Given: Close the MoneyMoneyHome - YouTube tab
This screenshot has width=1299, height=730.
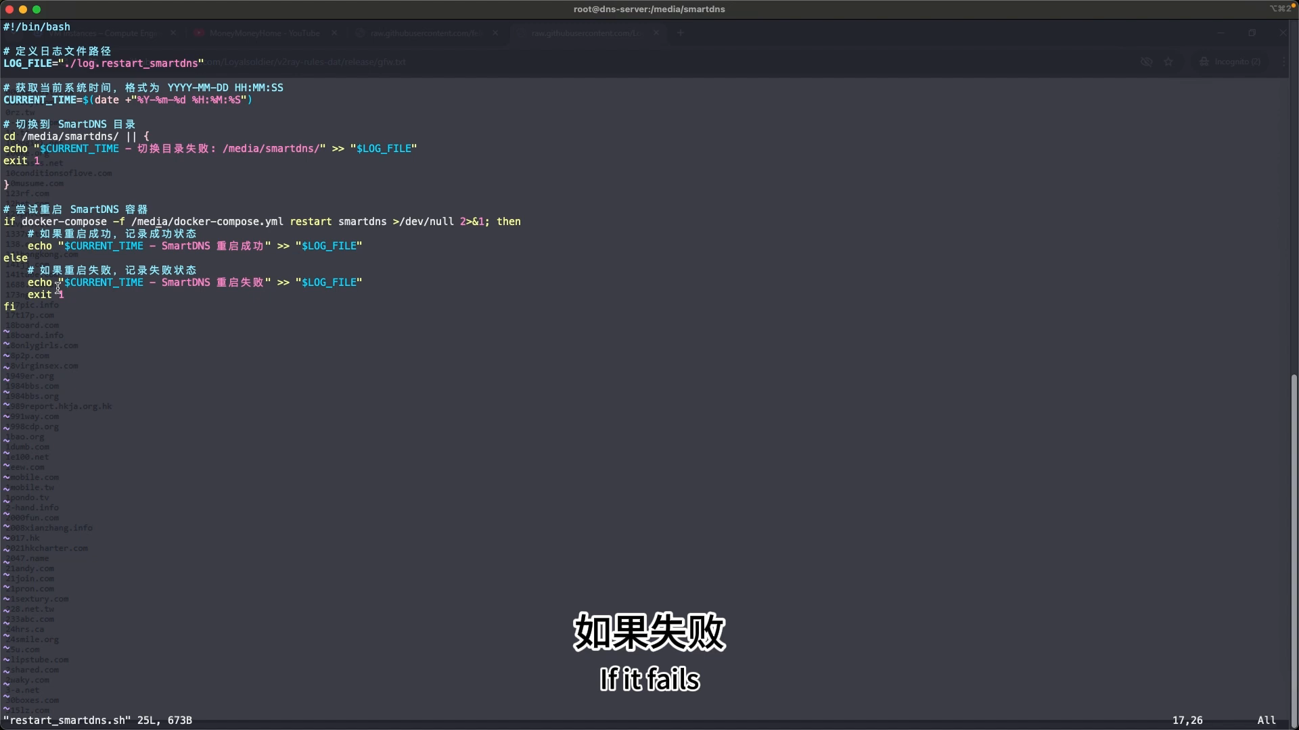Looking at the screenshot, I should [334, 33].
